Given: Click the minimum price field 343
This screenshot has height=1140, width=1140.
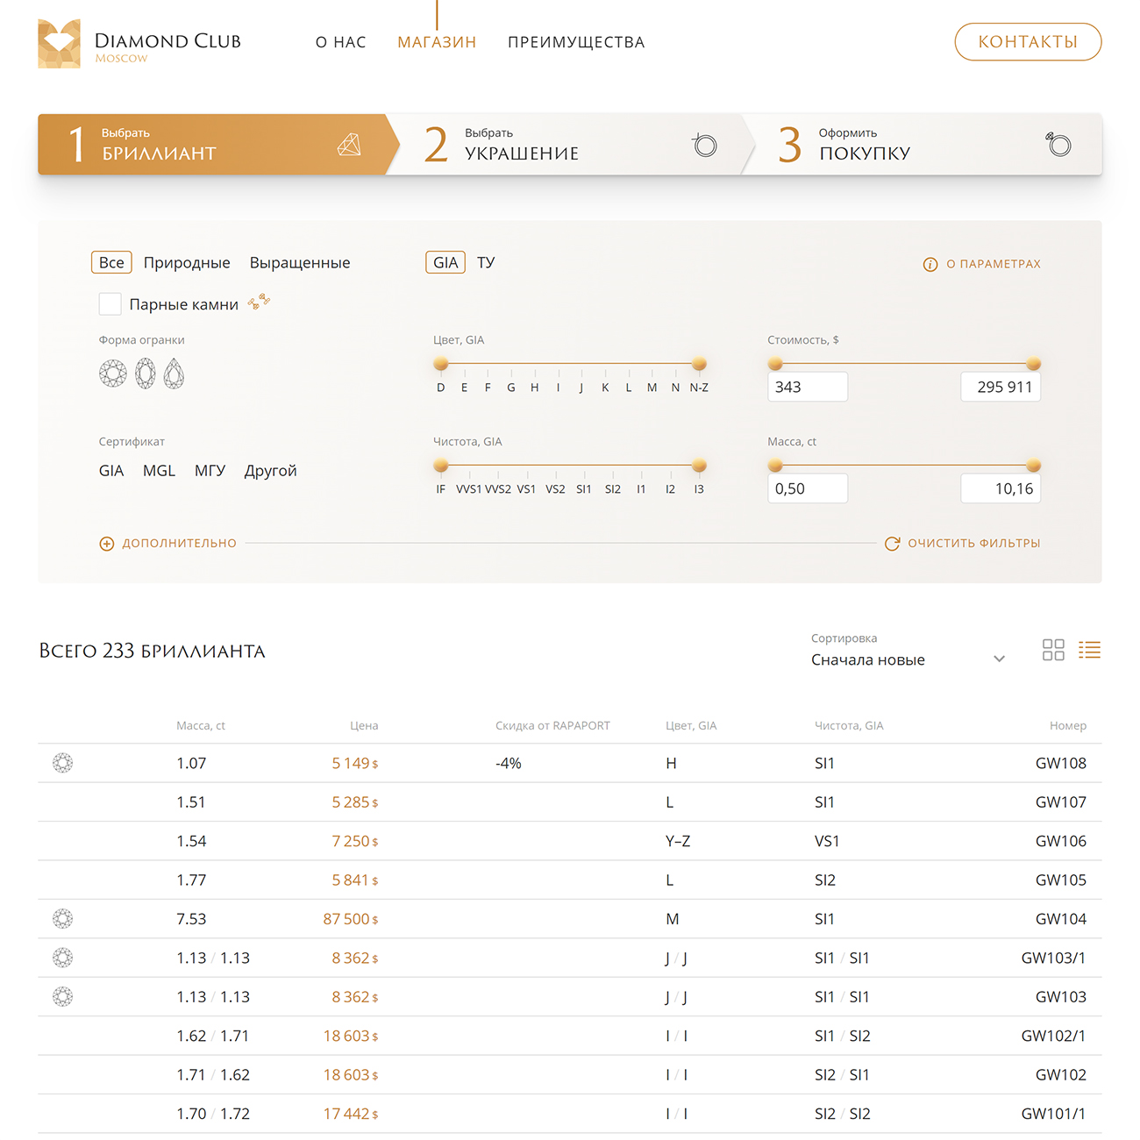Looking at the screenshot, I should (x=808, y=387).
